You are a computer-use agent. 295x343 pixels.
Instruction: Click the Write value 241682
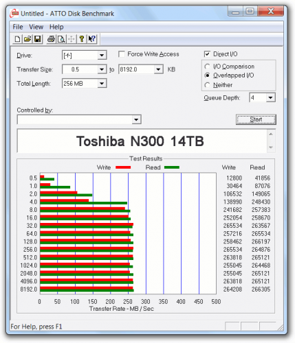[x=232, y=210]
